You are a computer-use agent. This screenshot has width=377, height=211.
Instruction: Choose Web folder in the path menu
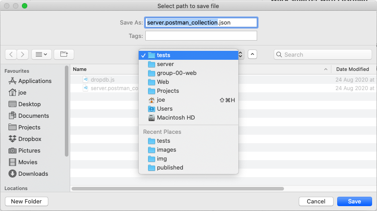tap(188, 82)
